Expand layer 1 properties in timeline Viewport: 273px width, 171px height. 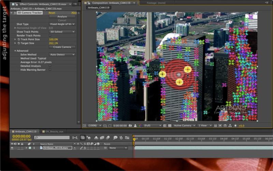tap(27, 148)
